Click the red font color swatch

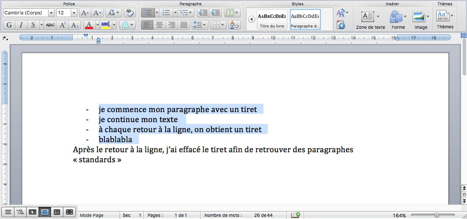coord(89,25)
